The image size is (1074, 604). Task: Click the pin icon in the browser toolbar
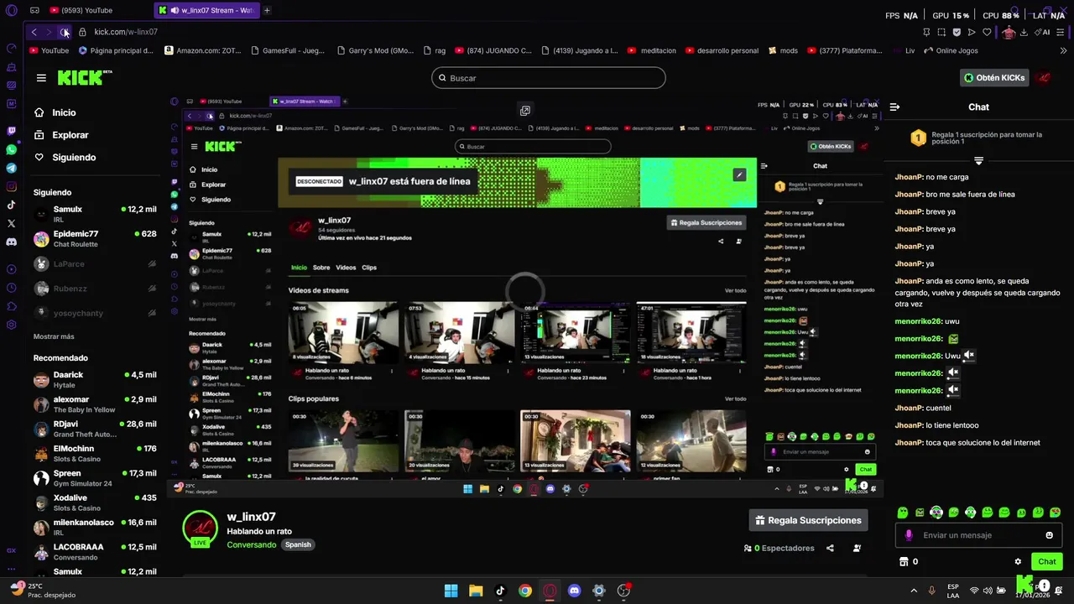(x=926, y=32)
